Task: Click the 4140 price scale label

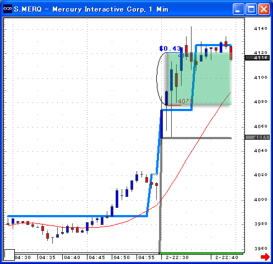Action: 260,29
